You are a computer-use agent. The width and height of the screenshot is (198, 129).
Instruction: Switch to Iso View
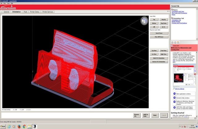click(x=154, y=54)
